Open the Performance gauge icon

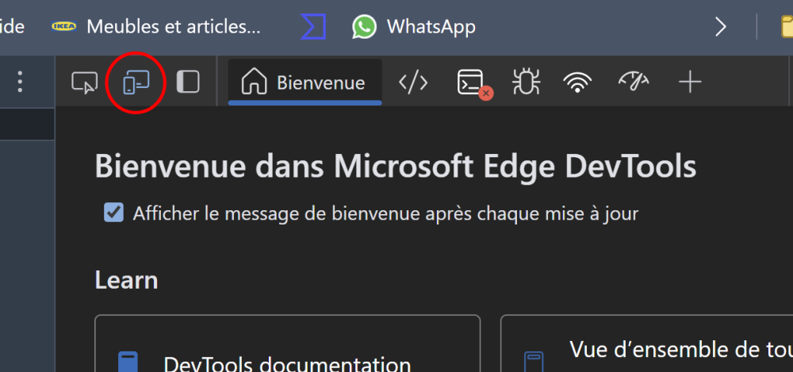pyautogui.click(x=634, y=82)
